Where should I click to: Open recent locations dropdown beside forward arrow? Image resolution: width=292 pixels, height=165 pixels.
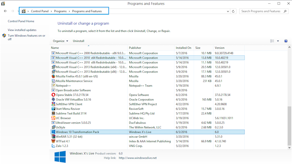pos(18,11)
